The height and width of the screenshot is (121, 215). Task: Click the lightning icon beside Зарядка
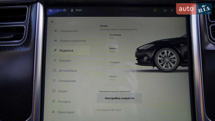pyautogui.click(x=55, y=60)
